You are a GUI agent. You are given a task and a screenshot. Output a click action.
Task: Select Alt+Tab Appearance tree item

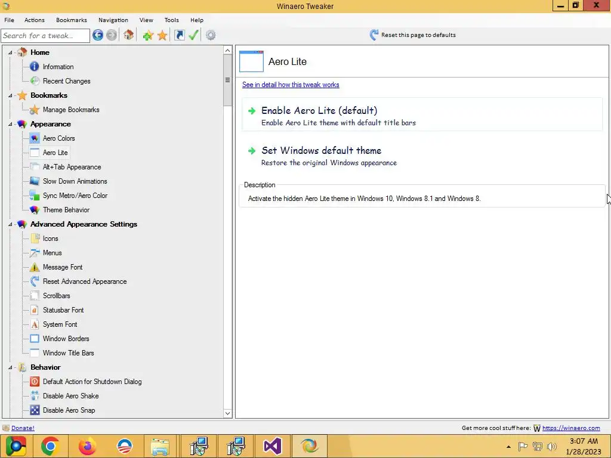[72, 167]
